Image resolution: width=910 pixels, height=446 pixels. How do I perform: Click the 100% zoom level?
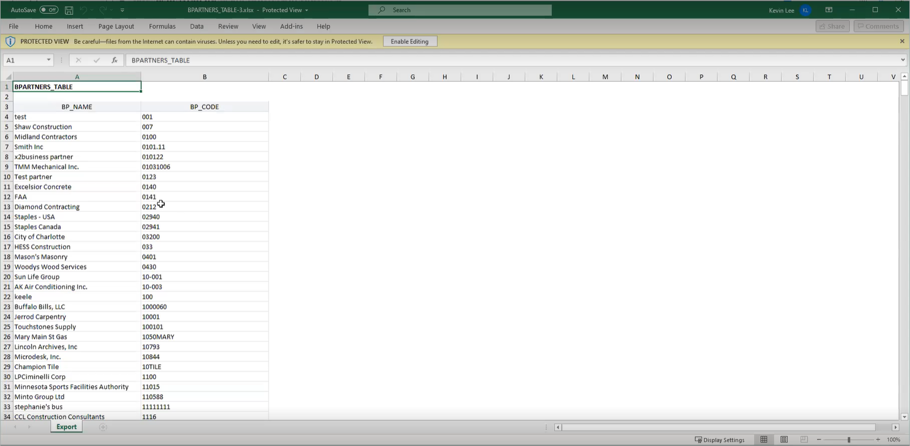pos(893,440)
